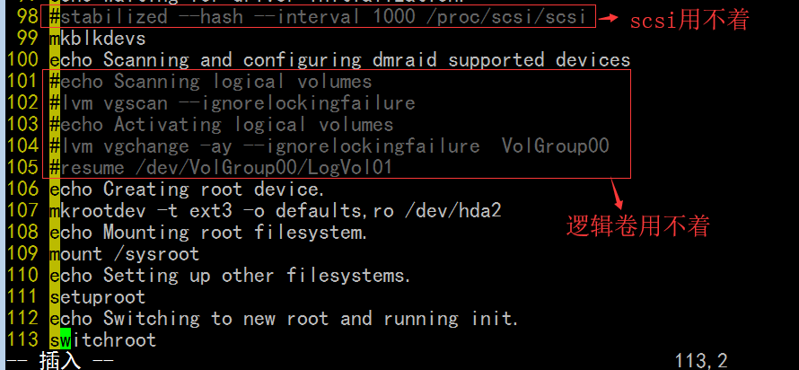Screen dimensions: 799x370
Task: Place cursor in 'lvm vgscan --ignorelockingfailure' line
Action: tap(233, 103)
